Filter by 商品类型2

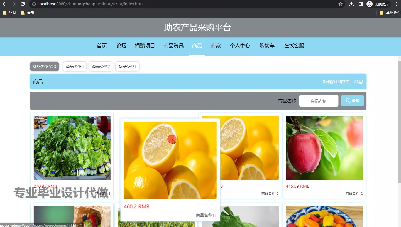coord(101,66)
